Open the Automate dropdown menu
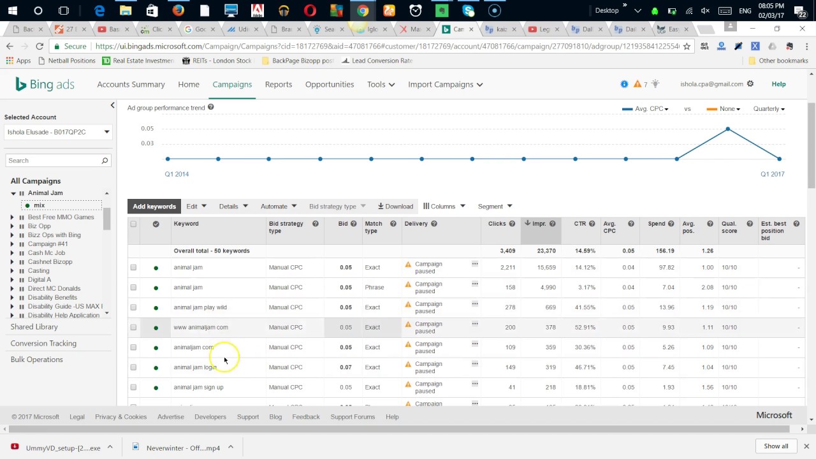This screenshot has height=459, width=816. point(279,207)
